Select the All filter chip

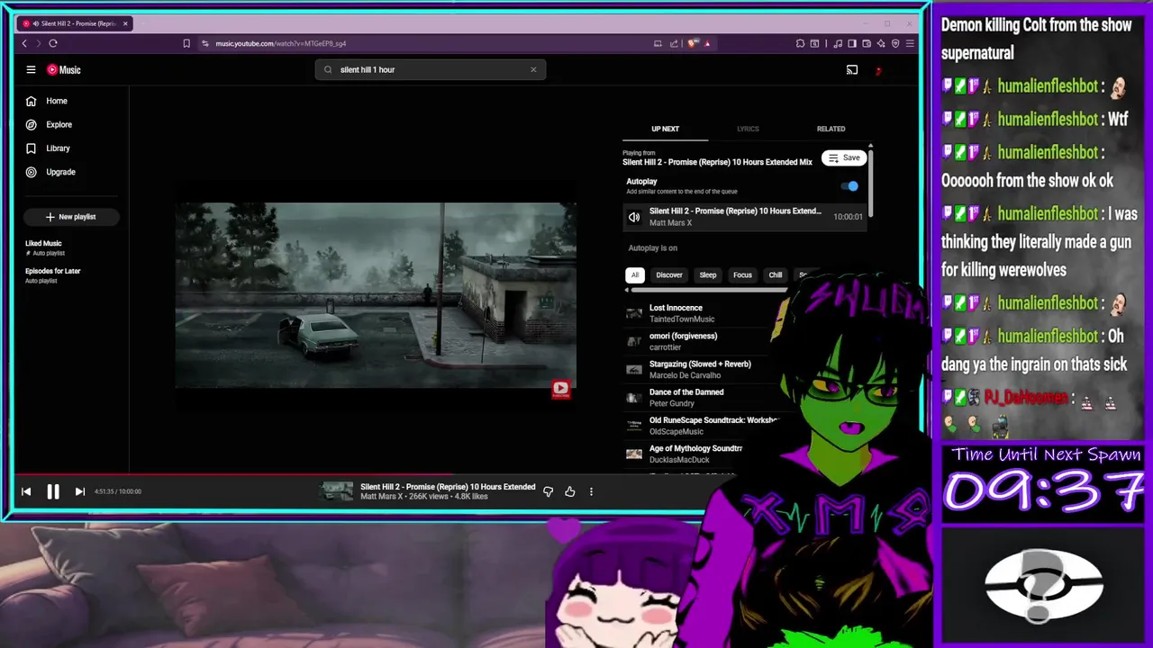(x=635, y=274)
